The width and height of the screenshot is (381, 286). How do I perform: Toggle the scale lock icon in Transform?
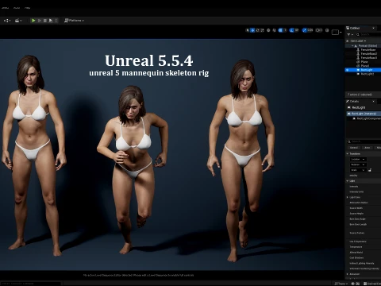370,170
